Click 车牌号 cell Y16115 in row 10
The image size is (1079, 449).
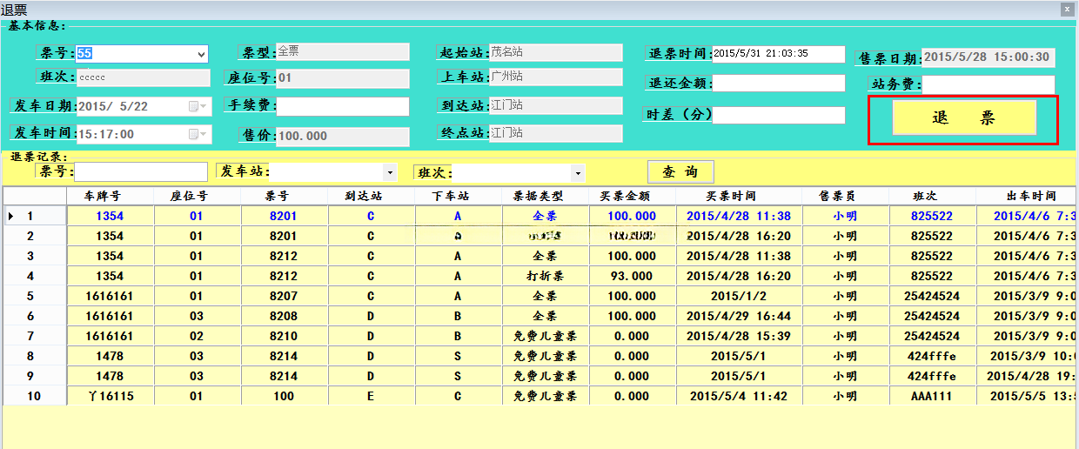click(x=111, y=396)
